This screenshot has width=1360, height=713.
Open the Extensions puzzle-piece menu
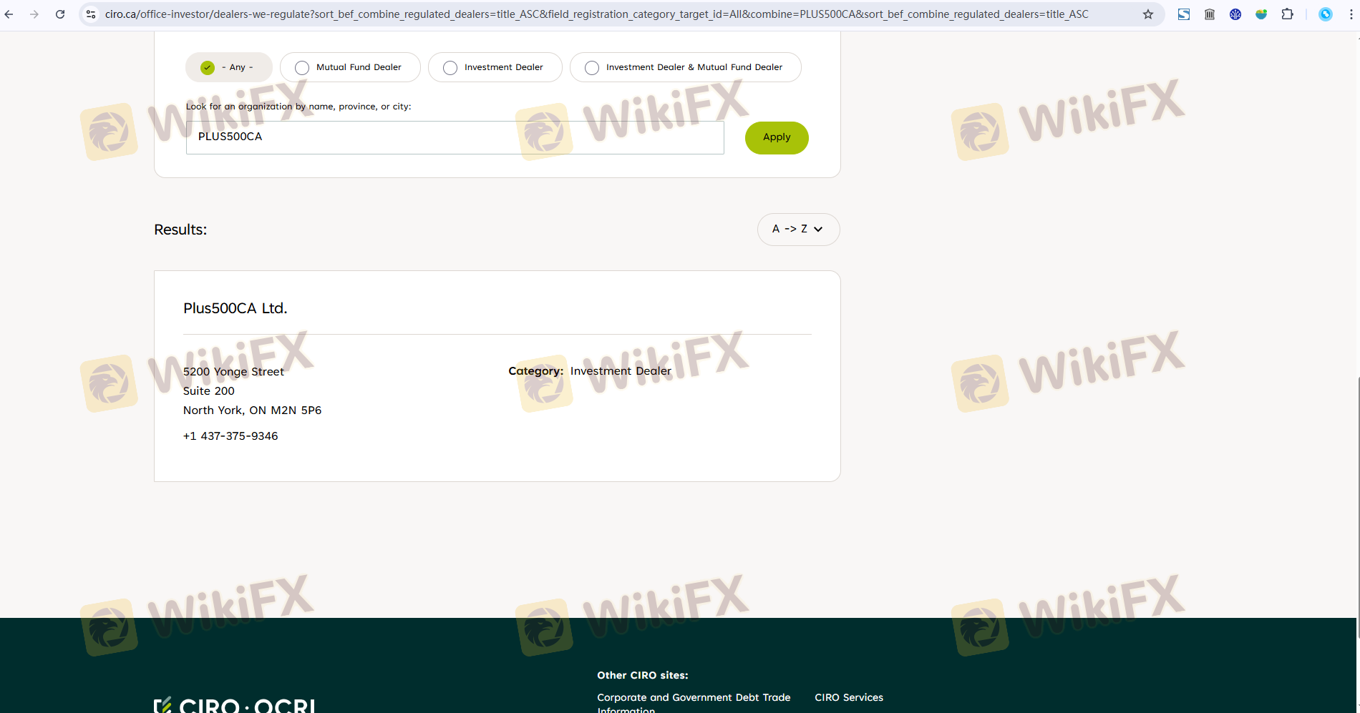1287,14
